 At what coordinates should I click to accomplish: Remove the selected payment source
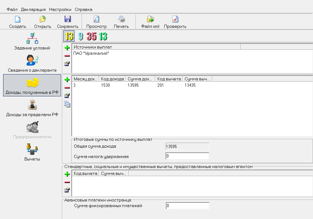point(67,56)
